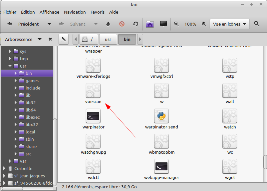Click the zoom in magnifier icon

click(204, 24)
